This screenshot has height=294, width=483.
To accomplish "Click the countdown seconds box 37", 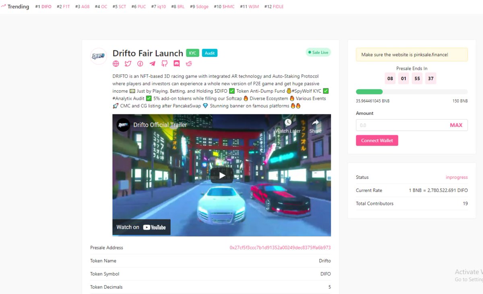I will tap(431, 78).
